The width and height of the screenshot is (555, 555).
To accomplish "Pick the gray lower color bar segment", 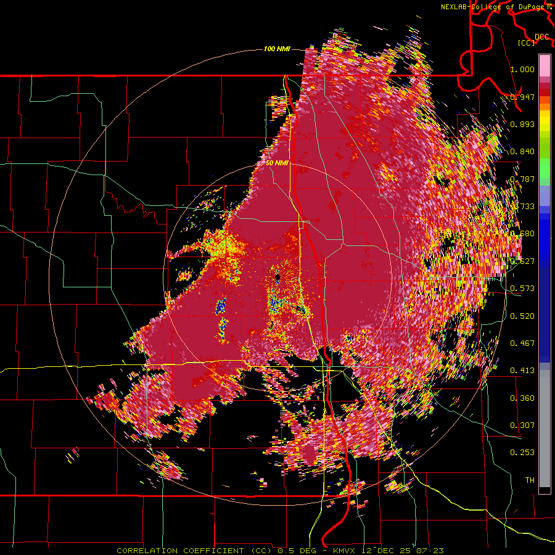I will [545, 429].
